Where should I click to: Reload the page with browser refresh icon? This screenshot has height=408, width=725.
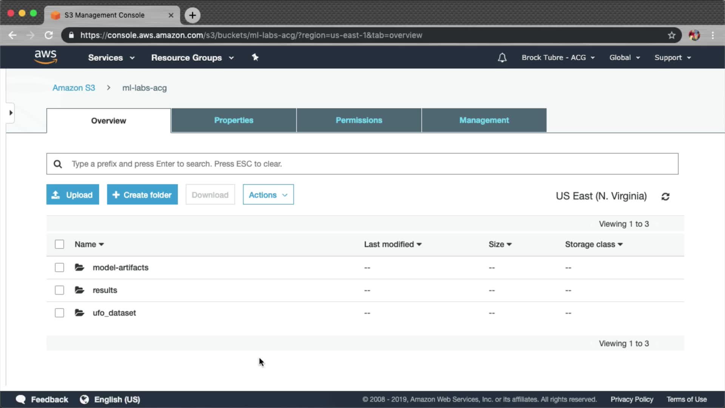[x=49, y=35]
